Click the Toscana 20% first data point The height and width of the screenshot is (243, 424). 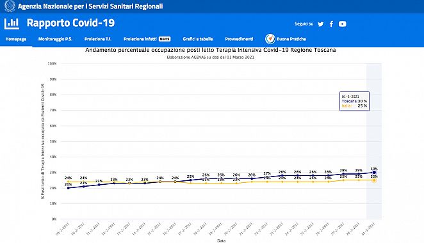68,188
